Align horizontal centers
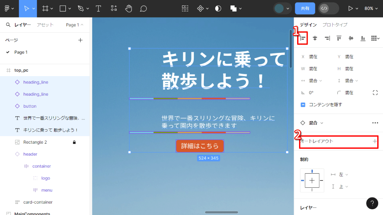The width and height of the screenshot is (383, 215). [315, 39]
